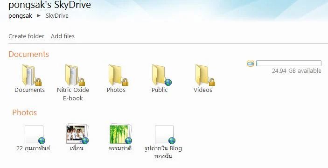Screen dimensions: 328x168
Task: Click the เพื่อน album name
Action: [77, 148]
